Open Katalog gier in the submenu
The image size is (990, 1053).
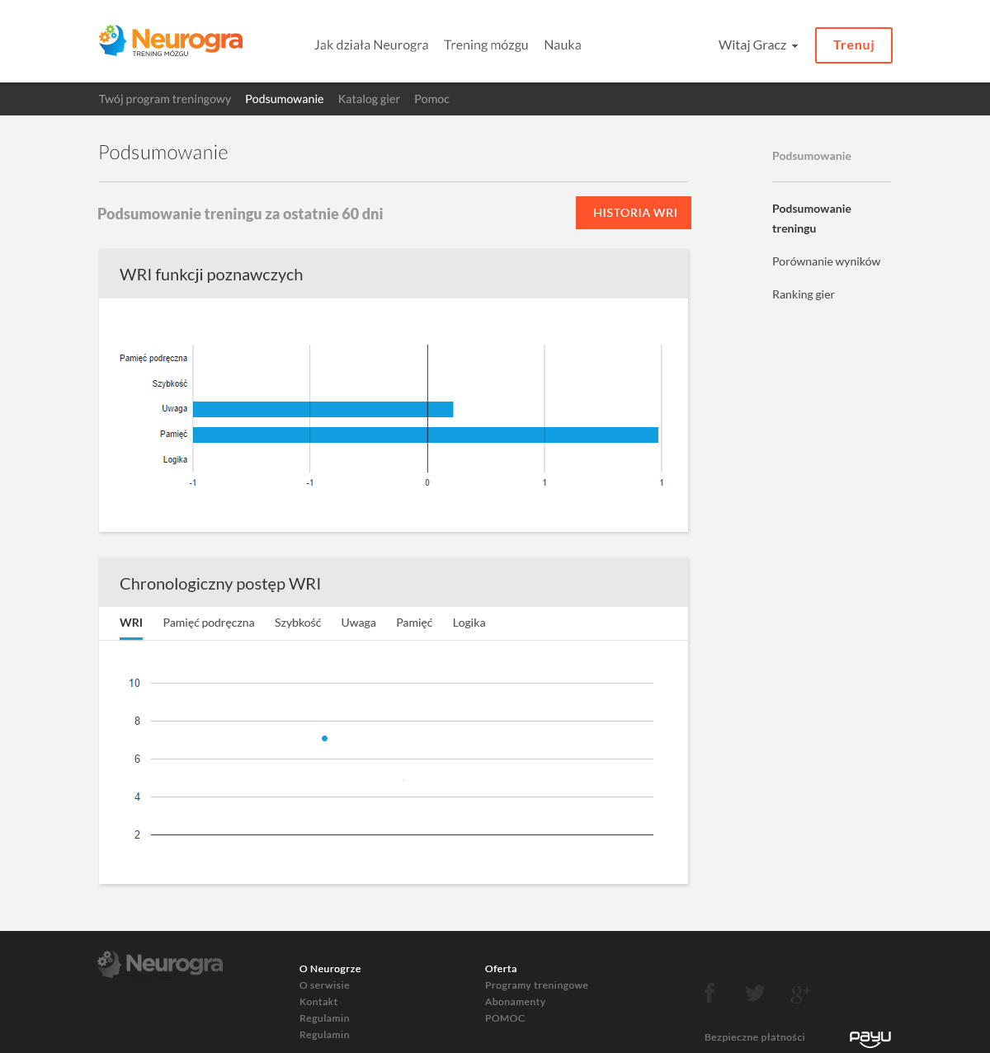(369, 99)
